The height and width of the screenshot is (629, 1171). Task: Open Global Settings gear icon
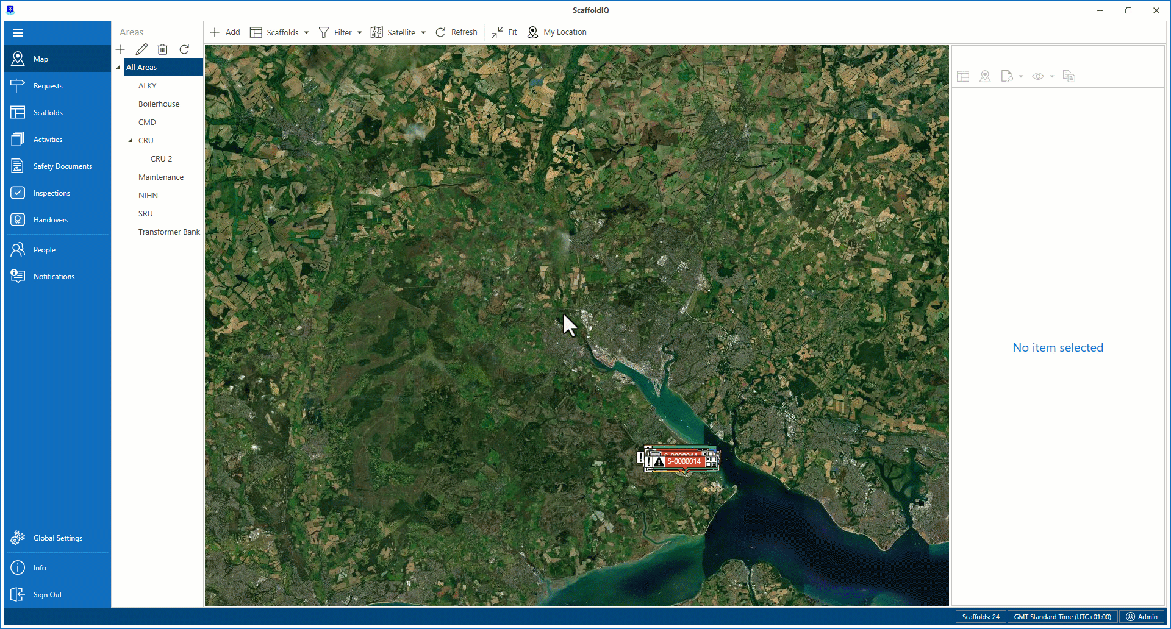point(18,538)
